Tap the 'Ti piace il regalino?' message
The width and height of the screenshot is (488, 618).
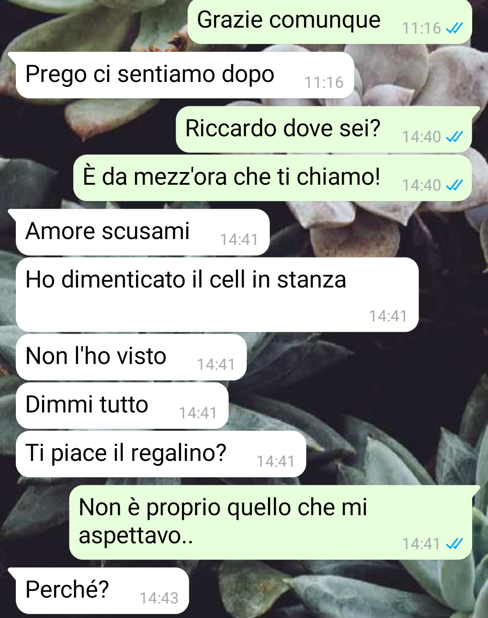161,454
